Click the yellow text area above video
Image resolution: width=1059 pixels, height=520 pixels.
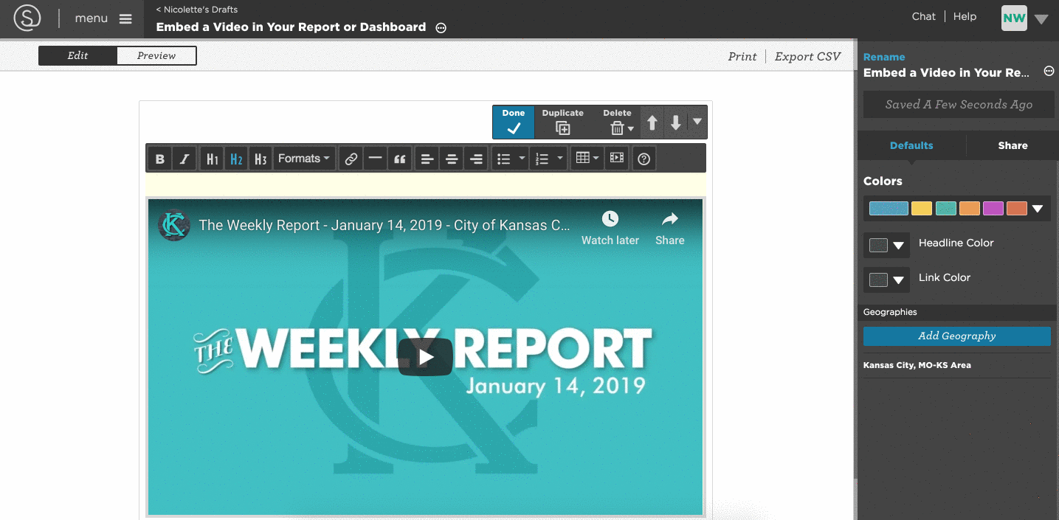[x=426, y=184]
